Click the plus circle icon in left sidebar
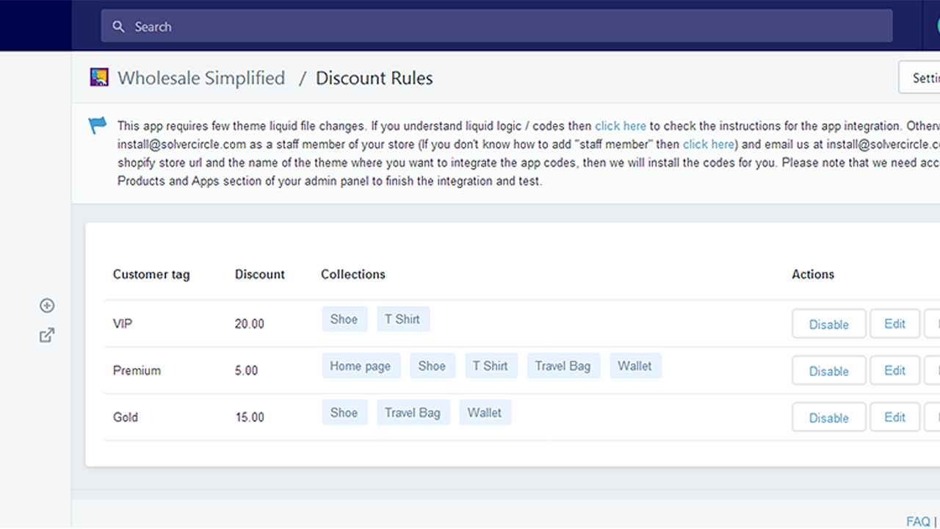The image size is (940, 529). coord(46,306)
